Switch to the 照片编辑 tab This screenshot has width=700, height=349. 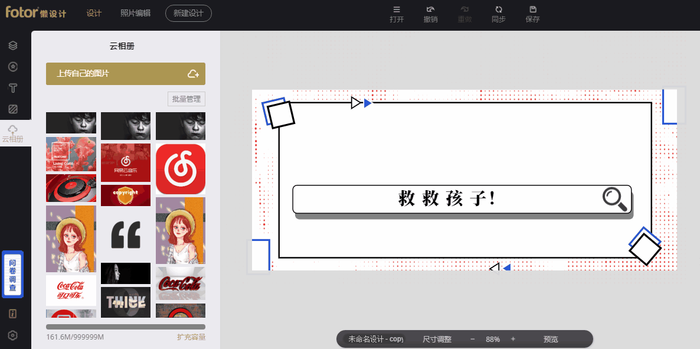click(x=135, y=13)
